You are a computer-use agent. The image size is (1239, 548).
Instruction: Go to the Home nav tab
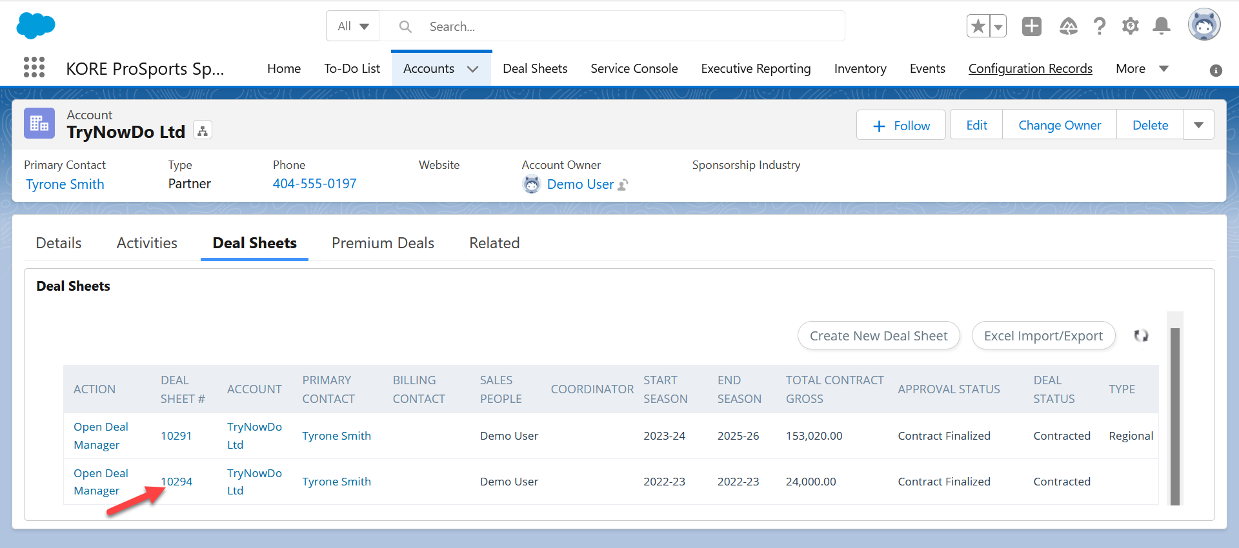point(284,68)
